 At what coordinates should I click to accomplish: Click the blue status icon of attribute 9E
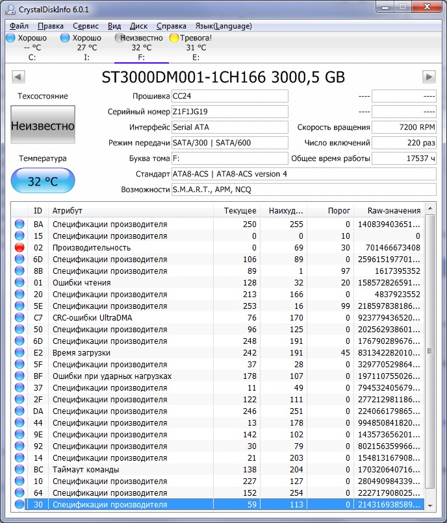click(19, 434)
